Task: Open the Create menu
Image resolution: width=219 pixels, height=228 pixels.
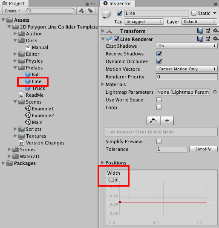Action: (12, 11)
